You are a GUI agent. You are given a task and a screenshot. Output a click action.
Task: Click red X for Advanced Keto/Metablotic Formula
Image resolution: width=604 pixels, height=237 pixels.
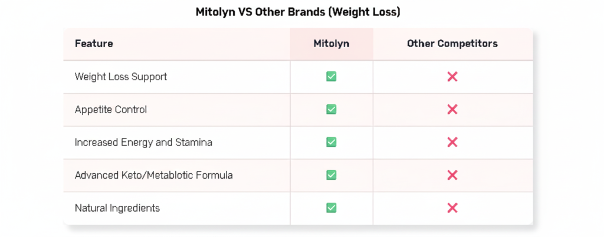(452, 175)
